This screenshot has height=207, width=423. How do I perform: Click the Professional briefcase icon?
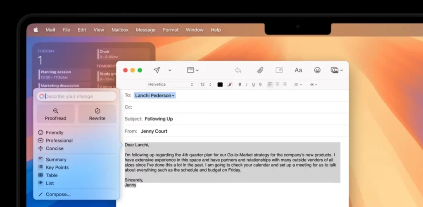point(40,140)
